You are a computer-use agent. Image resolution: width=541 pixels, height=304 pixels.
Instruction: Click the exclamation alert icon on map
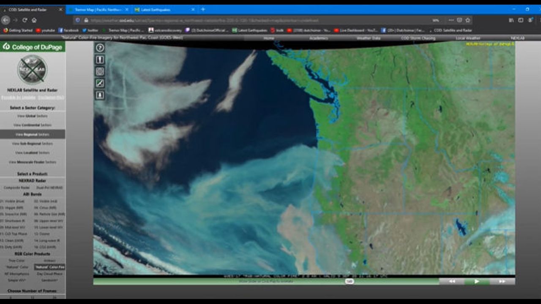tap(100, 60)
